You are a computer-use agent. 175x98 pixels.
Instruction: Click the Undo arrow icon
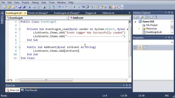[x=60, y=7]
